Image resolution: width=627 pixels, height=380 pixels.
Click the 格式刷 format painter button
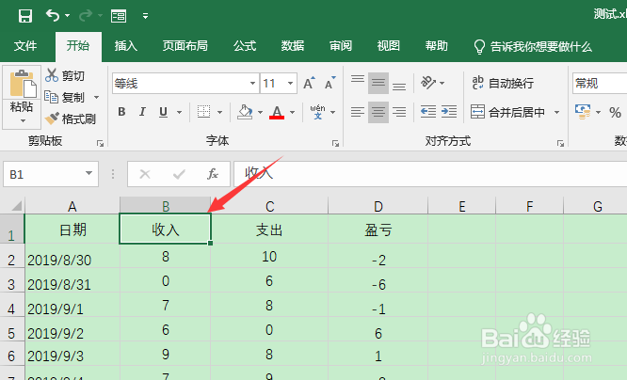coord(71,119)
